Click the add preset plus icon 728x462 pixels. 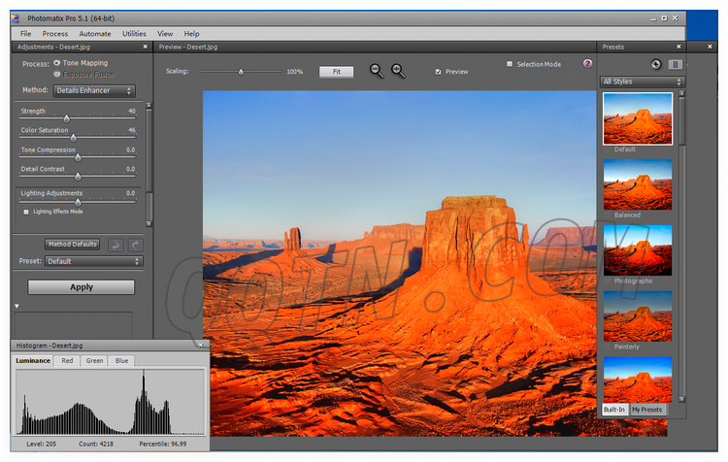[657, 64]
